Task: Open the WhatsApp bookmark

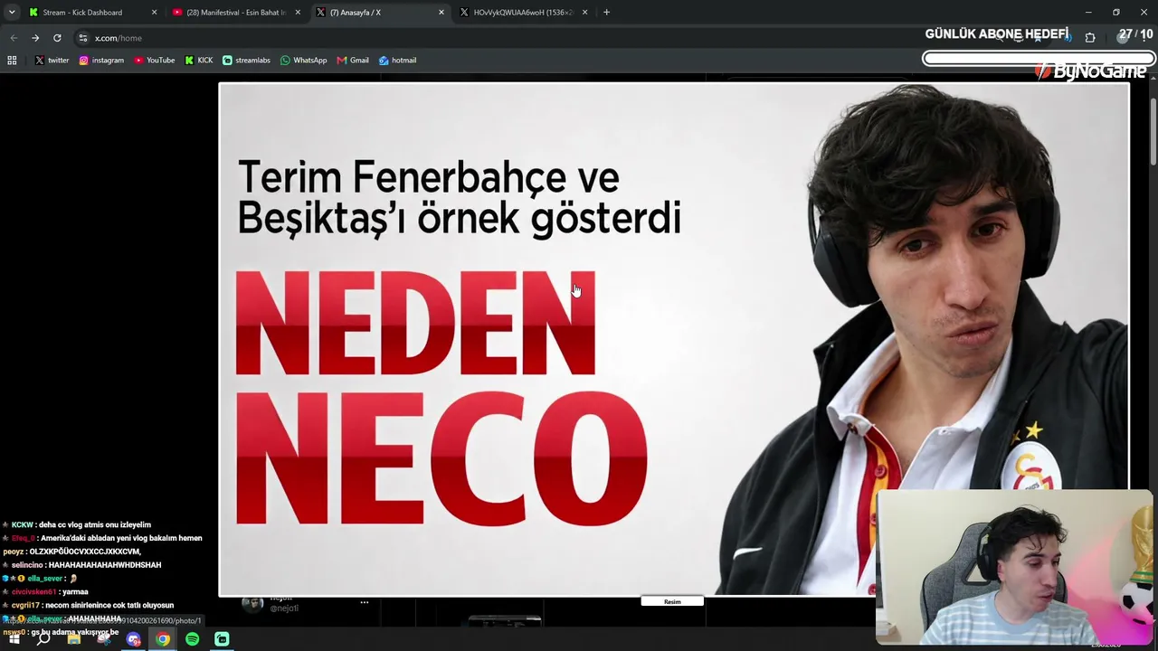Action: [x=303, y=61]
